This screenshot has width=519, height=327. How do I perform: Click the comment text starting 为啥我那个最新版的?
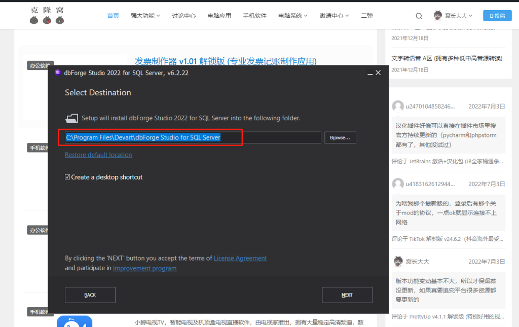[x=446, y=213]
